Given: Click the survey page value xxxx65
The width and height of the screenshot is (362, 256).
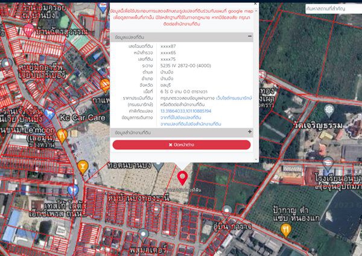Looking at the screenshot, I should tap(168, 53).
